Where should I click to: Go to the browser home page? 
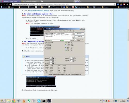click(x=10, y=4)
